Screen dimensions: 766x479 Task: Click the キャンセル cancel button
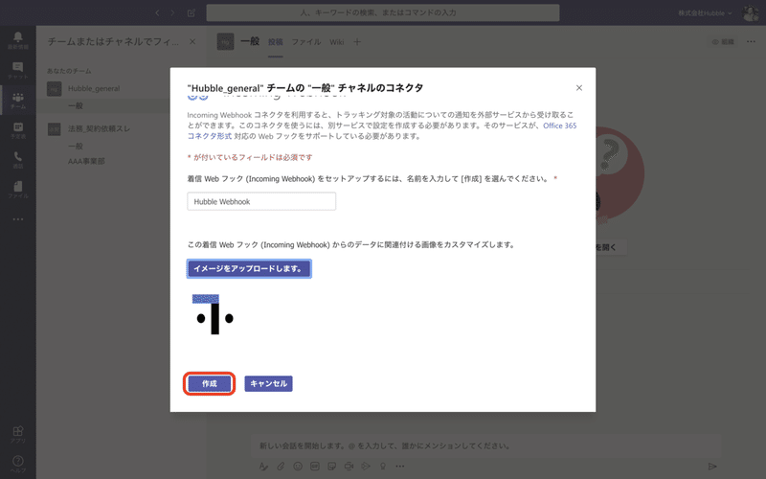coord(268,384)
